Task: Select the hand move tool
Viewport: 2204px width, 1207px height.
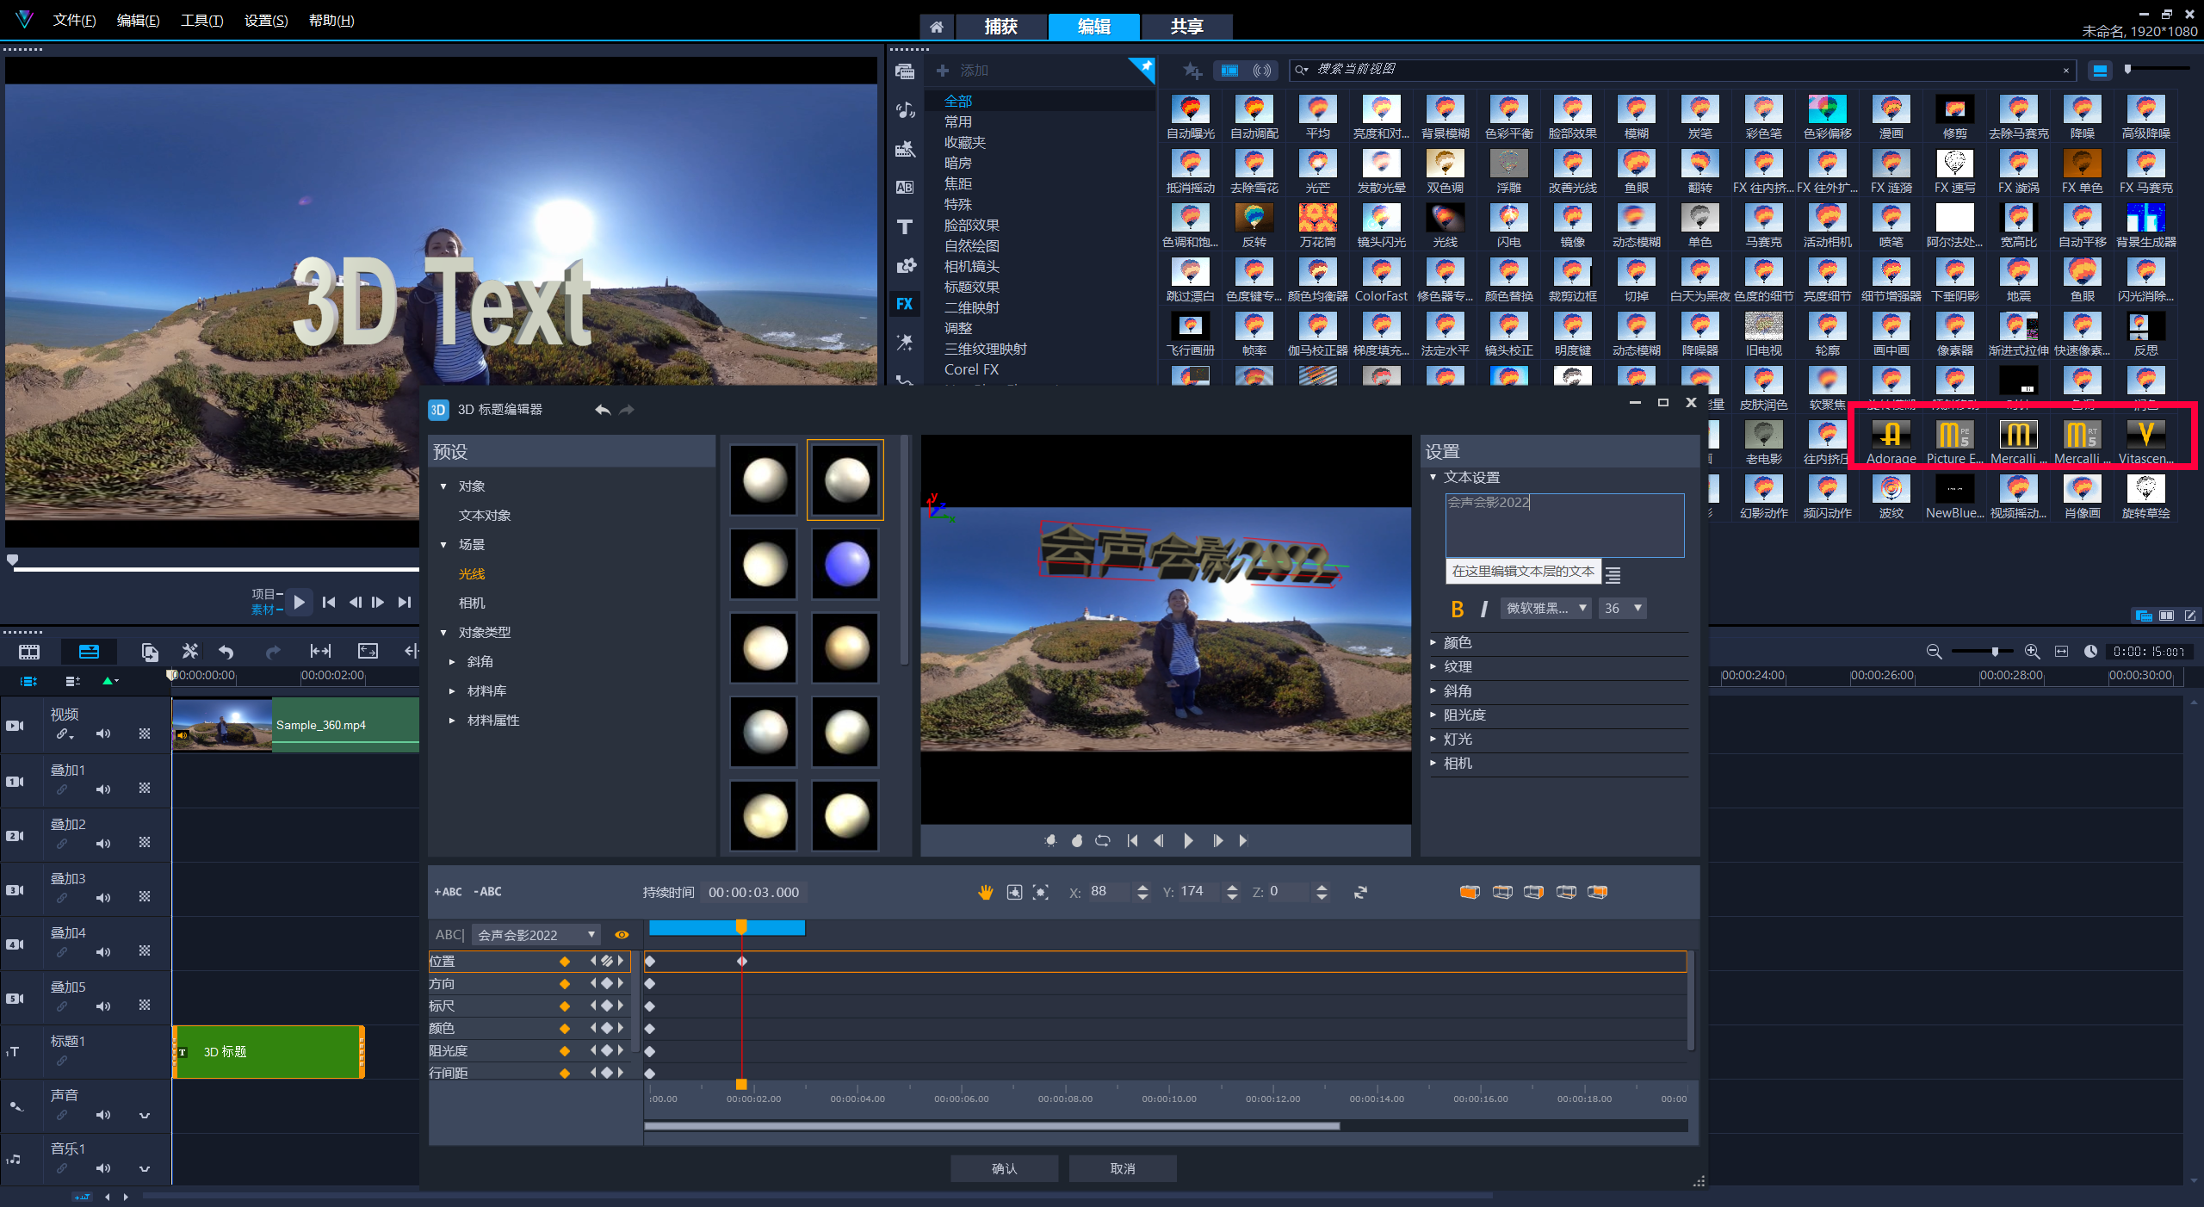Action: click(986, 893)
